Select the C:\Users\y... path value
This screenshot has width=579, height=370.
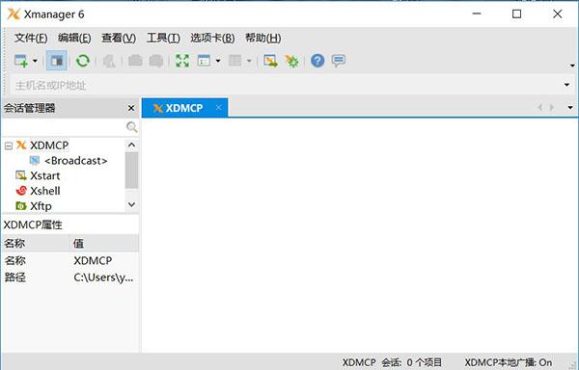click(103, 277)
